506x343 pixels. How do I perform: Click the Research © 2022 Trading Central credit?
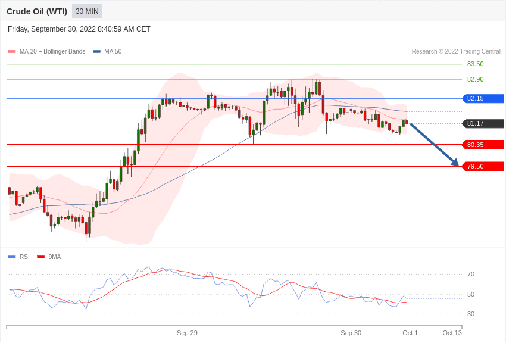[x=456, y=52]
